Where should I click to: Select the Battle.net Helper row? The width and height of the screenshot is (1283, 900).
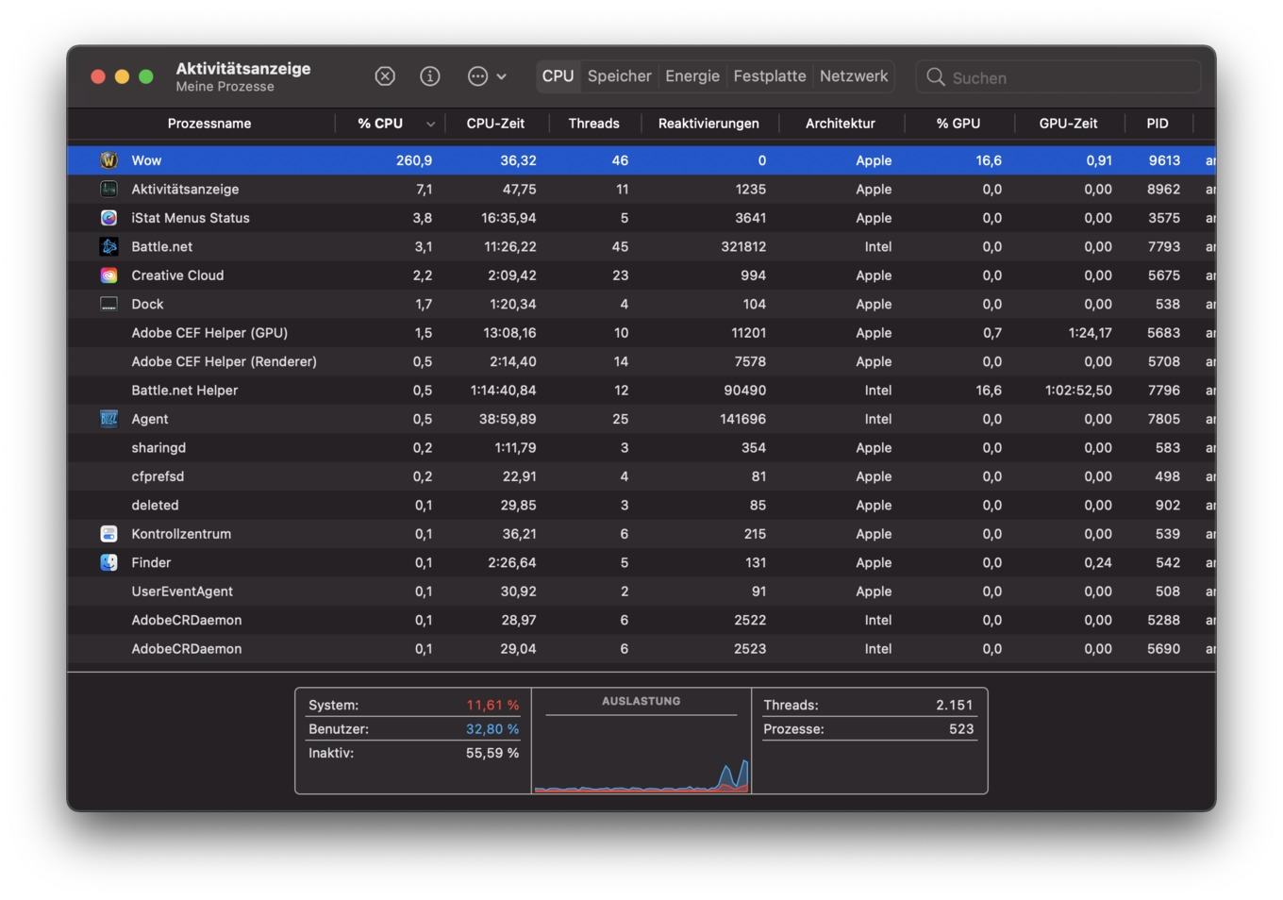[641, 391]
